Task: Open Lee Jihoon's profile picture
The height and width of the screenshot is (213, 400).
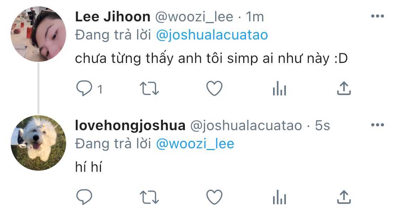Action: coord(38,34)
